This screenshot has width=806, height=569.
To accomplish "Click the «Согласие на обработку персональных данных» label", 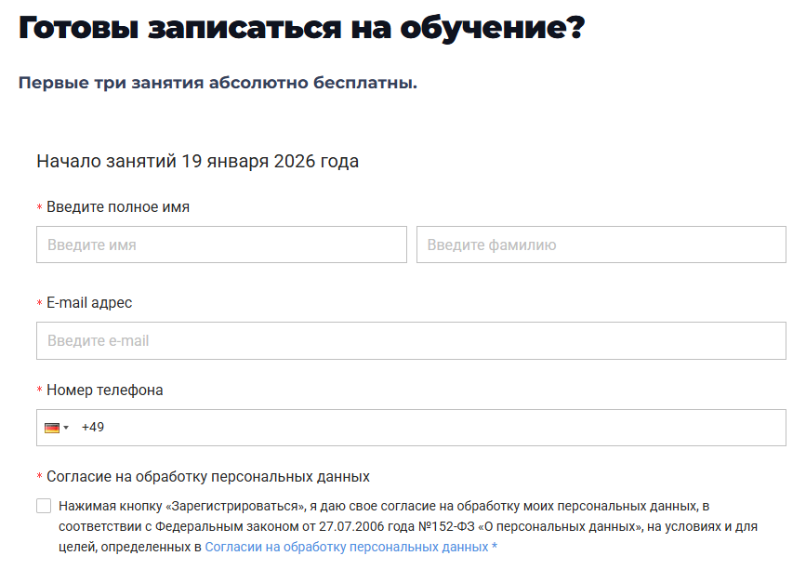I will (x=208, y=477).
